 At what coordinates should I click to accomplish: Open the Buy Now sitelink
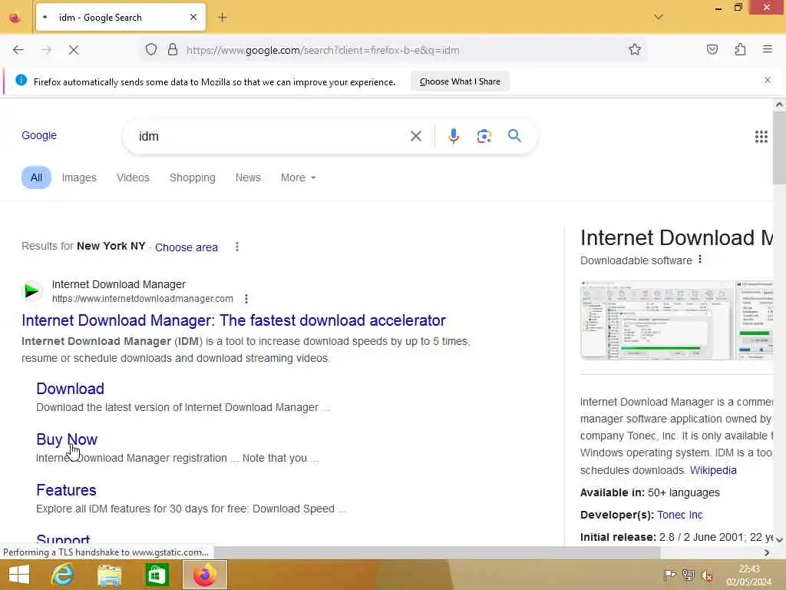[x=67, y=439]
